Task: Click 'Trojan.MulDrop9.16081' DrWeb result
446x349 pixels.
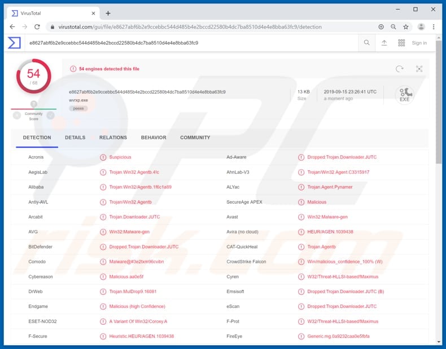Action: pyautogui.click(x=133, y=291)
